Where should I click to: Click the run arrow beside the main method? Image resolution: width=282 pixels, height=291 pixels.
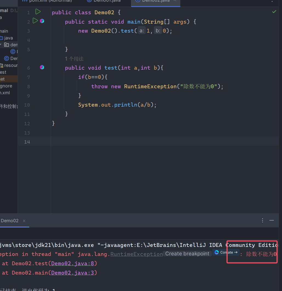(x=35, y=21)
